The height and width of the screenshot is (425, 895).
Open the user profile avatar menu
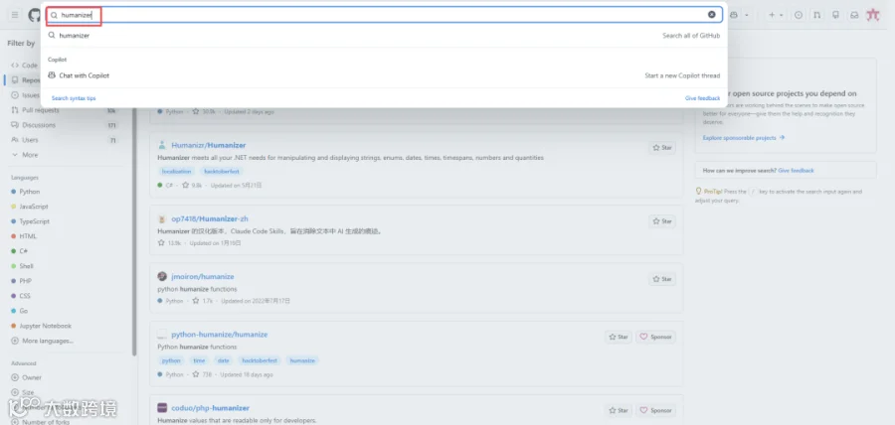tap(873, 15)
